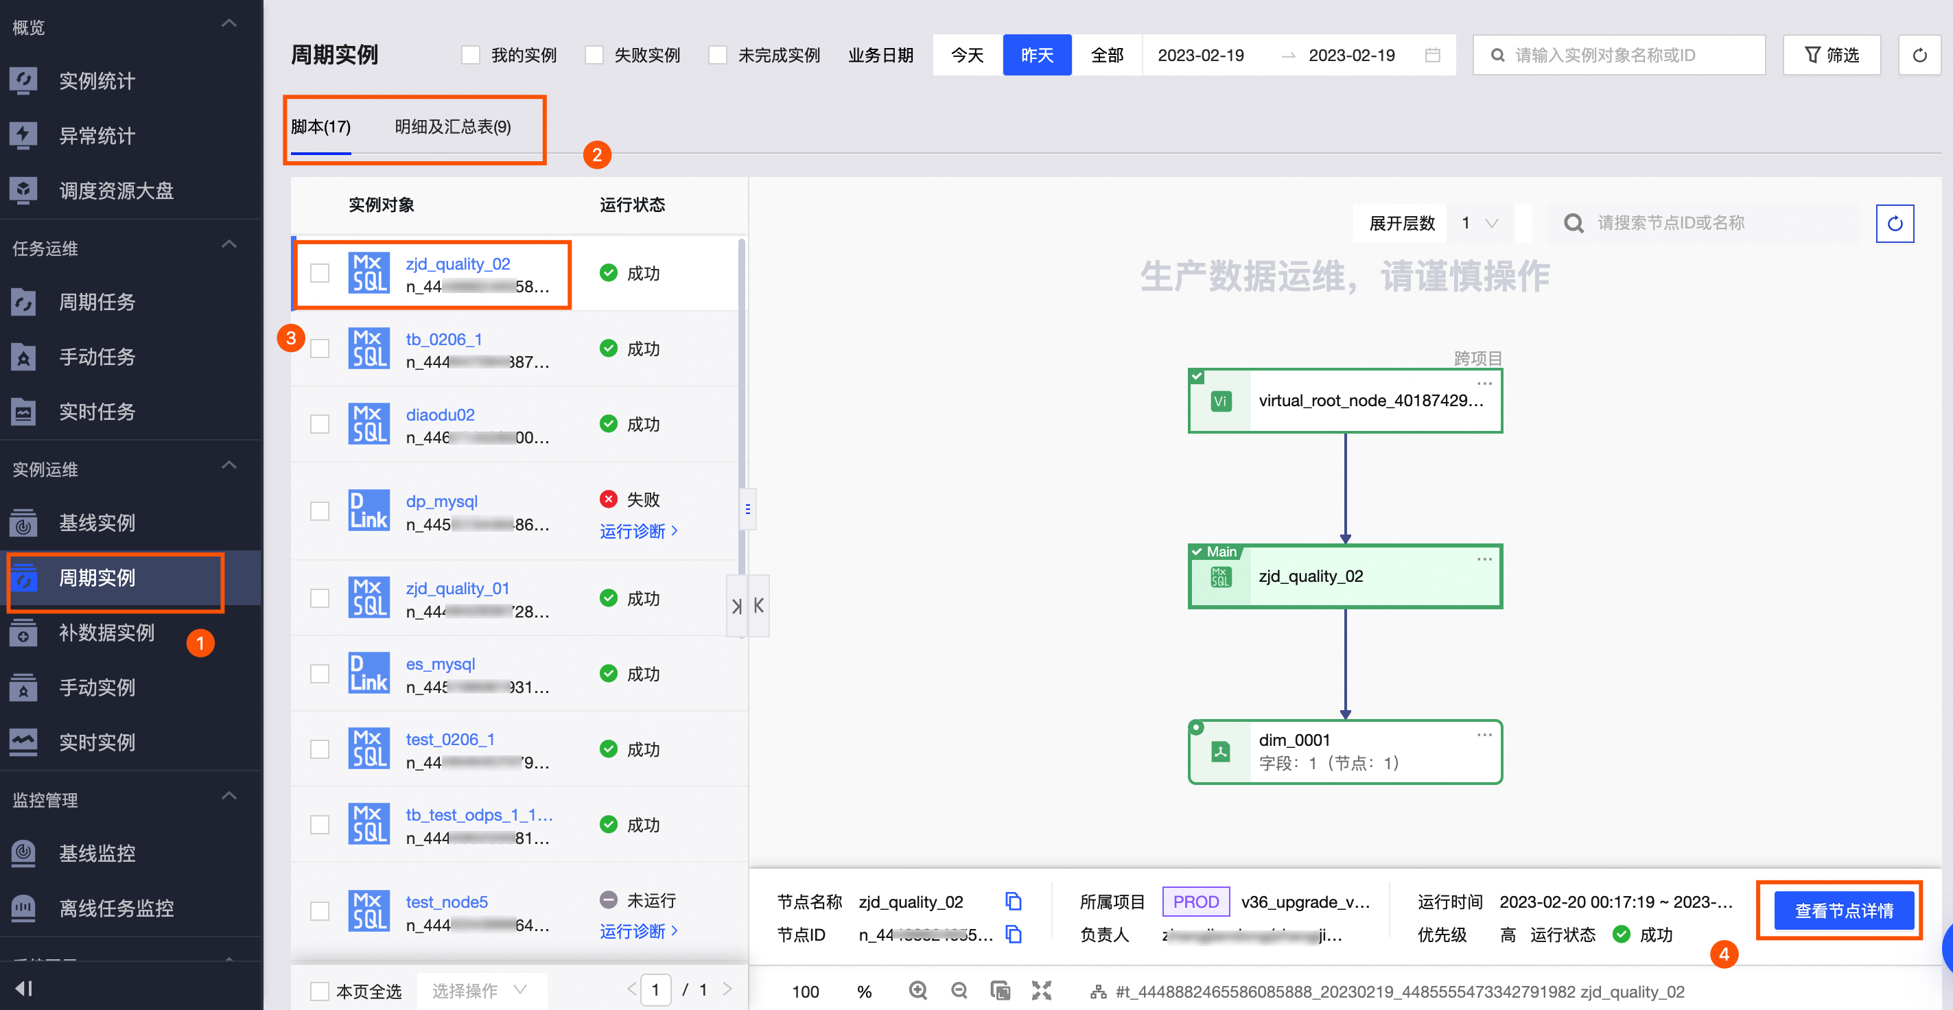
Task: Click zoom in magnifier icon
Action: point(917,990)
